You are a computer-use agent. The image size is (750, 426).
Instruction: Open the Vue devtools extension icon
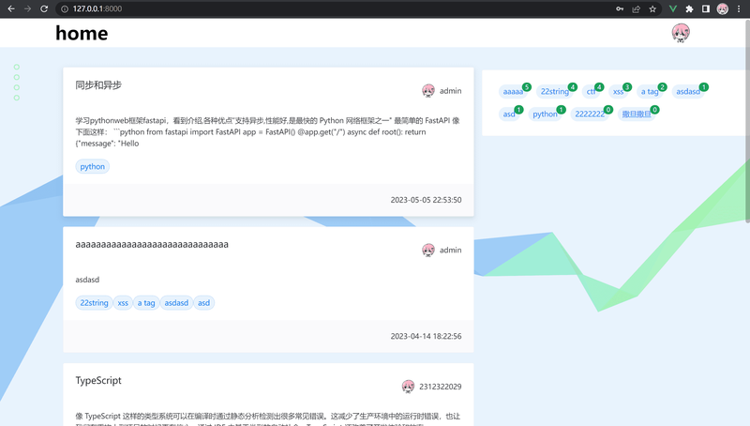672,8
